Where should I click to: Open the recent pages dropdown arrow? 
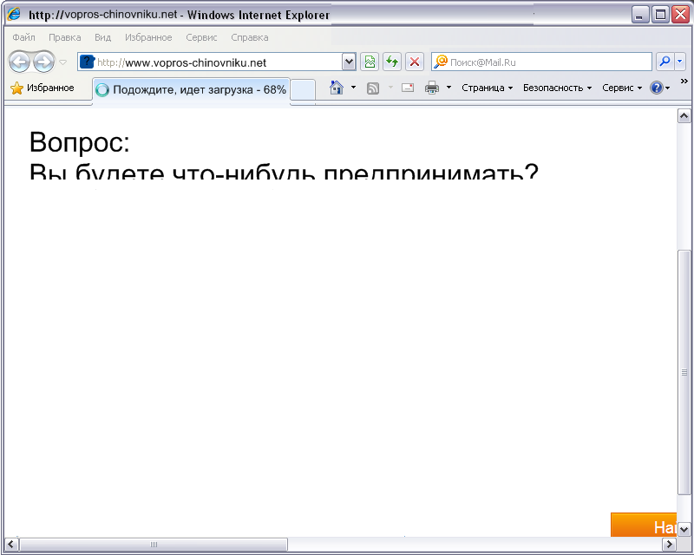[62, 62]
